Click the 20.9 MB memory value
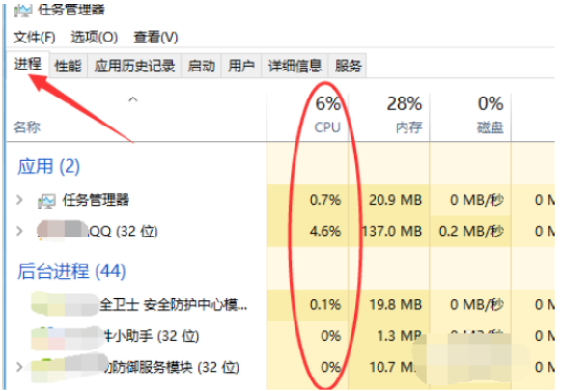562x391 pixels. pos(396,200)
